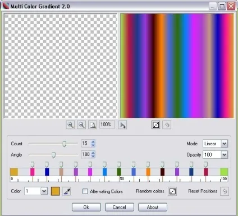Screen dimensions: 238x216
Task: Select the magenta color stop
Action: (90, 172)
